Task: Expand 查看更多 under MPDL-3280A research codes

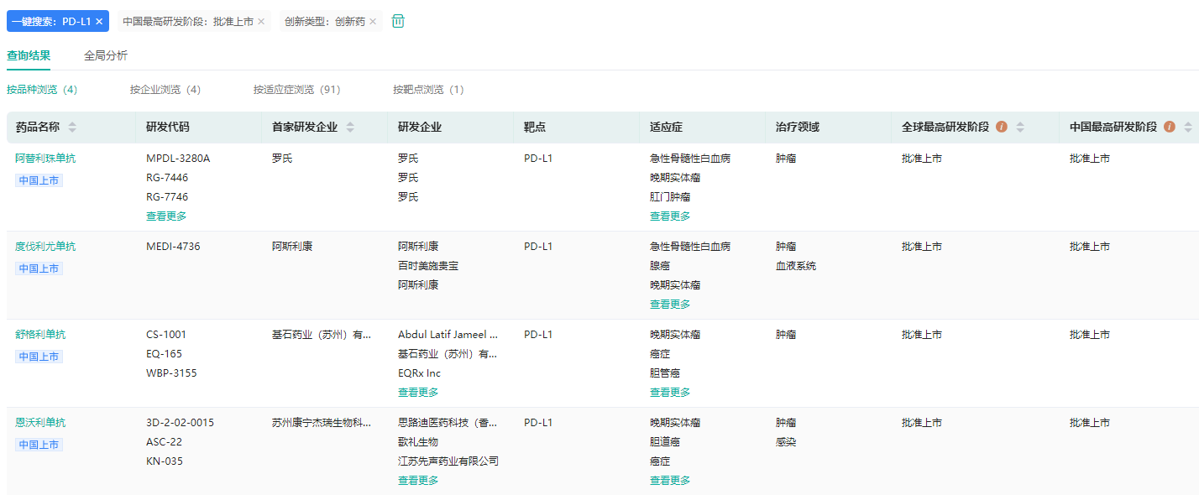Action: [x=166, y=216]
